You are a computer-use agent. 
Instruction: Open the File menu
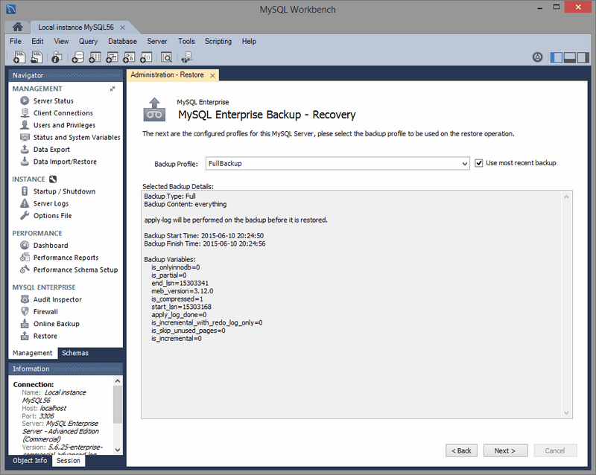16,41
